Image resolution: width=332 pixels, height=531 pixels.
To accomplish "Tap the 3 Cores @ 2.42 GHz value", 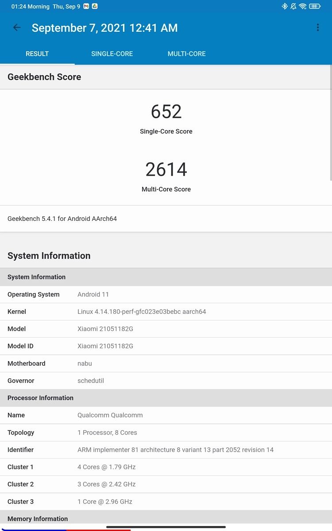I will pos(106,484).
